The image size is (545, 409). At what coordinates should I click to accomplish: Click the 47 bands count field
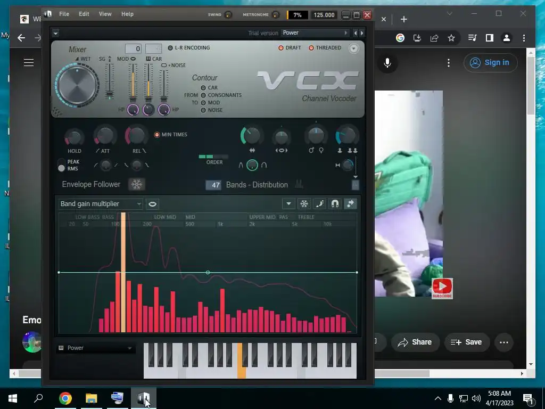pyautogui.click(x=214, y=185)
